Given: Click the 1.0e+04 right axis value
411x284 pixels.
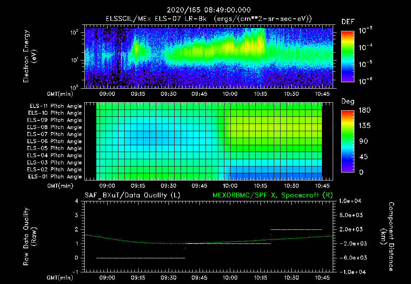Looking at the screenshot, I should pos(350,201).
